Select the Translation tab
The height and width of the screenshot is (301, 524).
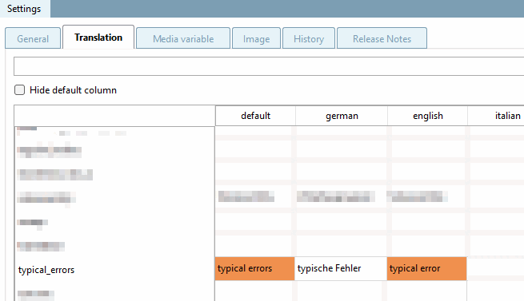pyautogui.click(x=98, y=37)
